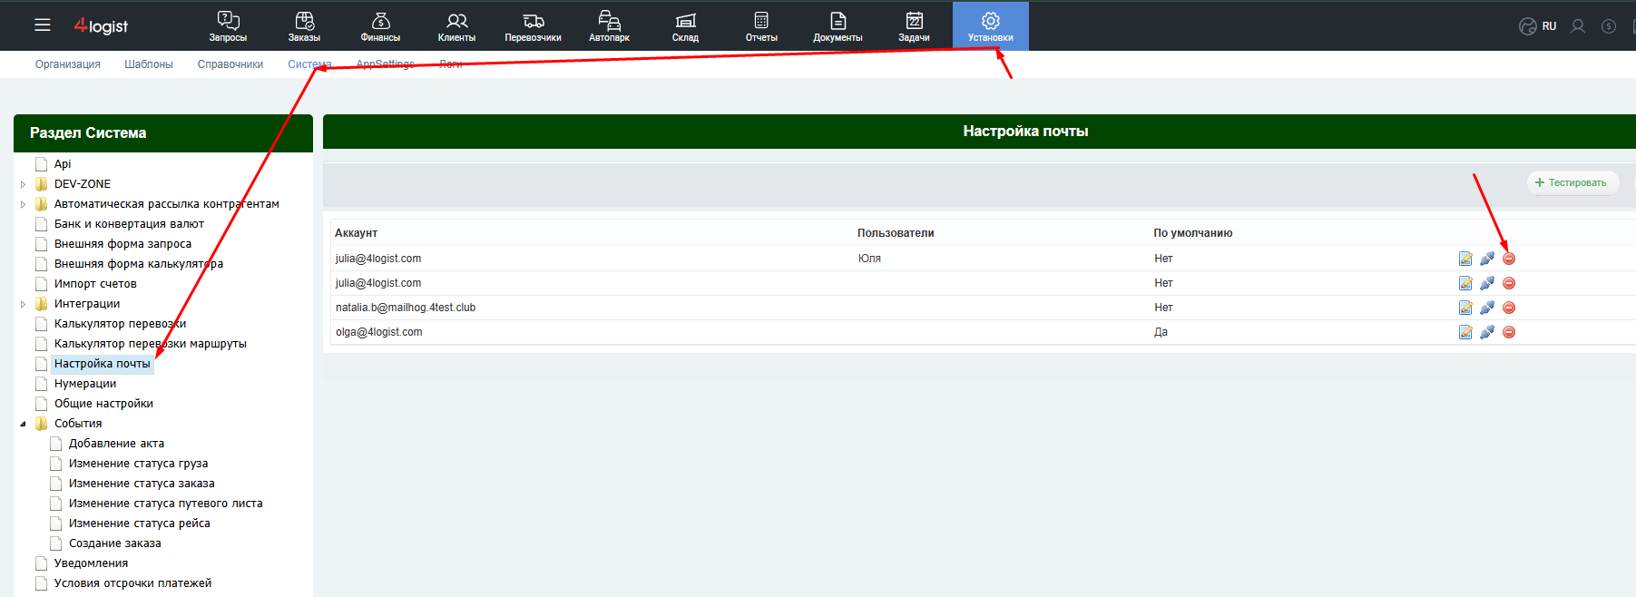The image size is (1636, 597).
Task: Open the Шаблоны tab
Action: [x=149, y=64]
